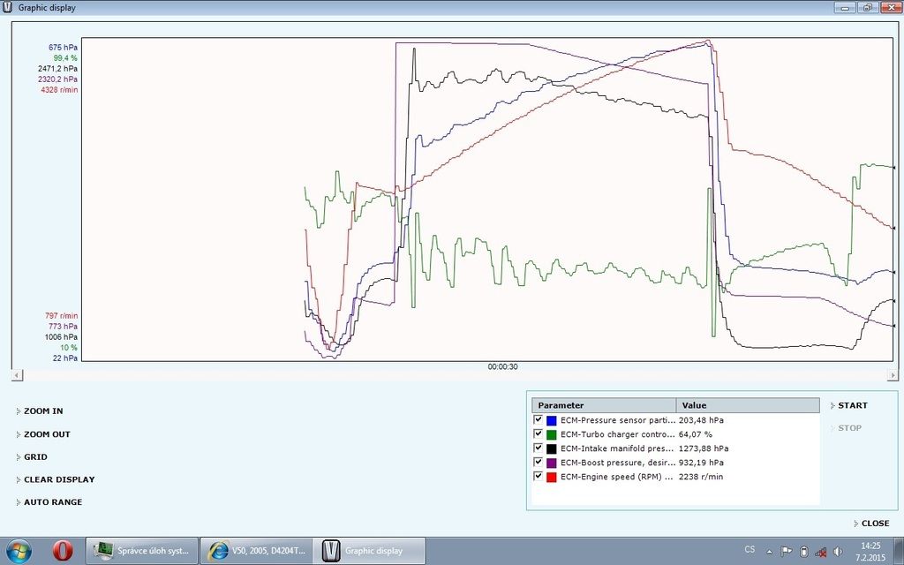Screen dimensions: 904x565
Task: Click ZOOM IN below the graph
Action: pyautogui.click(x=43, y=411)
